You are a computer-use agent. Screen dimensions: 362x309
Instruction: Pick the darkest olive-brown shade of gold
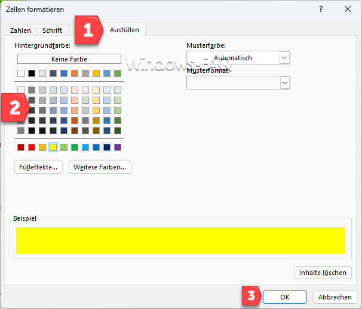96,131
